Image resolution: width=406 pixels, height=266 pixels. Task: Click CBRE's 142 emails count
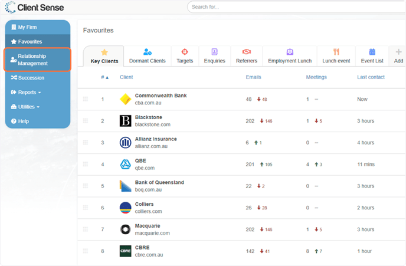(250, 251)
